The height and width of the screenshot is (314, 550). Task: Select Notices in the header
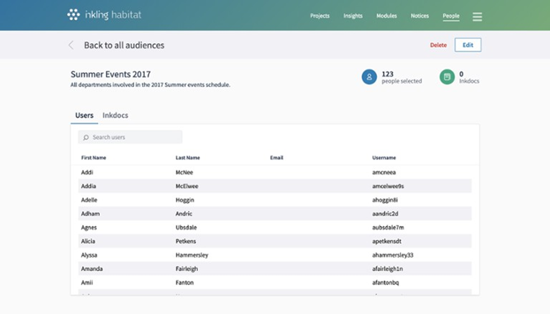(x=420, y=16)
